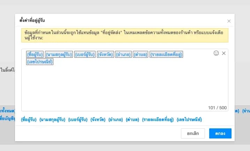This screenshot has width=250, height=151.
Task: Insert the {รายละเอียดที่อยู่} variable link below the editor
Action: (x=158, y=119)
